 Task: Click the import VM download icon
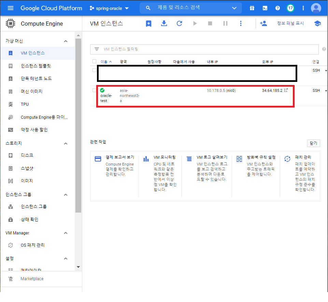(164, 23)
